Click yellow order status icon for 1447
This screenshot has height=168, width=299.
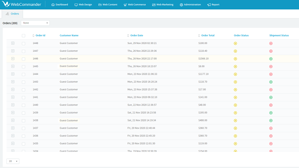point(235,51)
